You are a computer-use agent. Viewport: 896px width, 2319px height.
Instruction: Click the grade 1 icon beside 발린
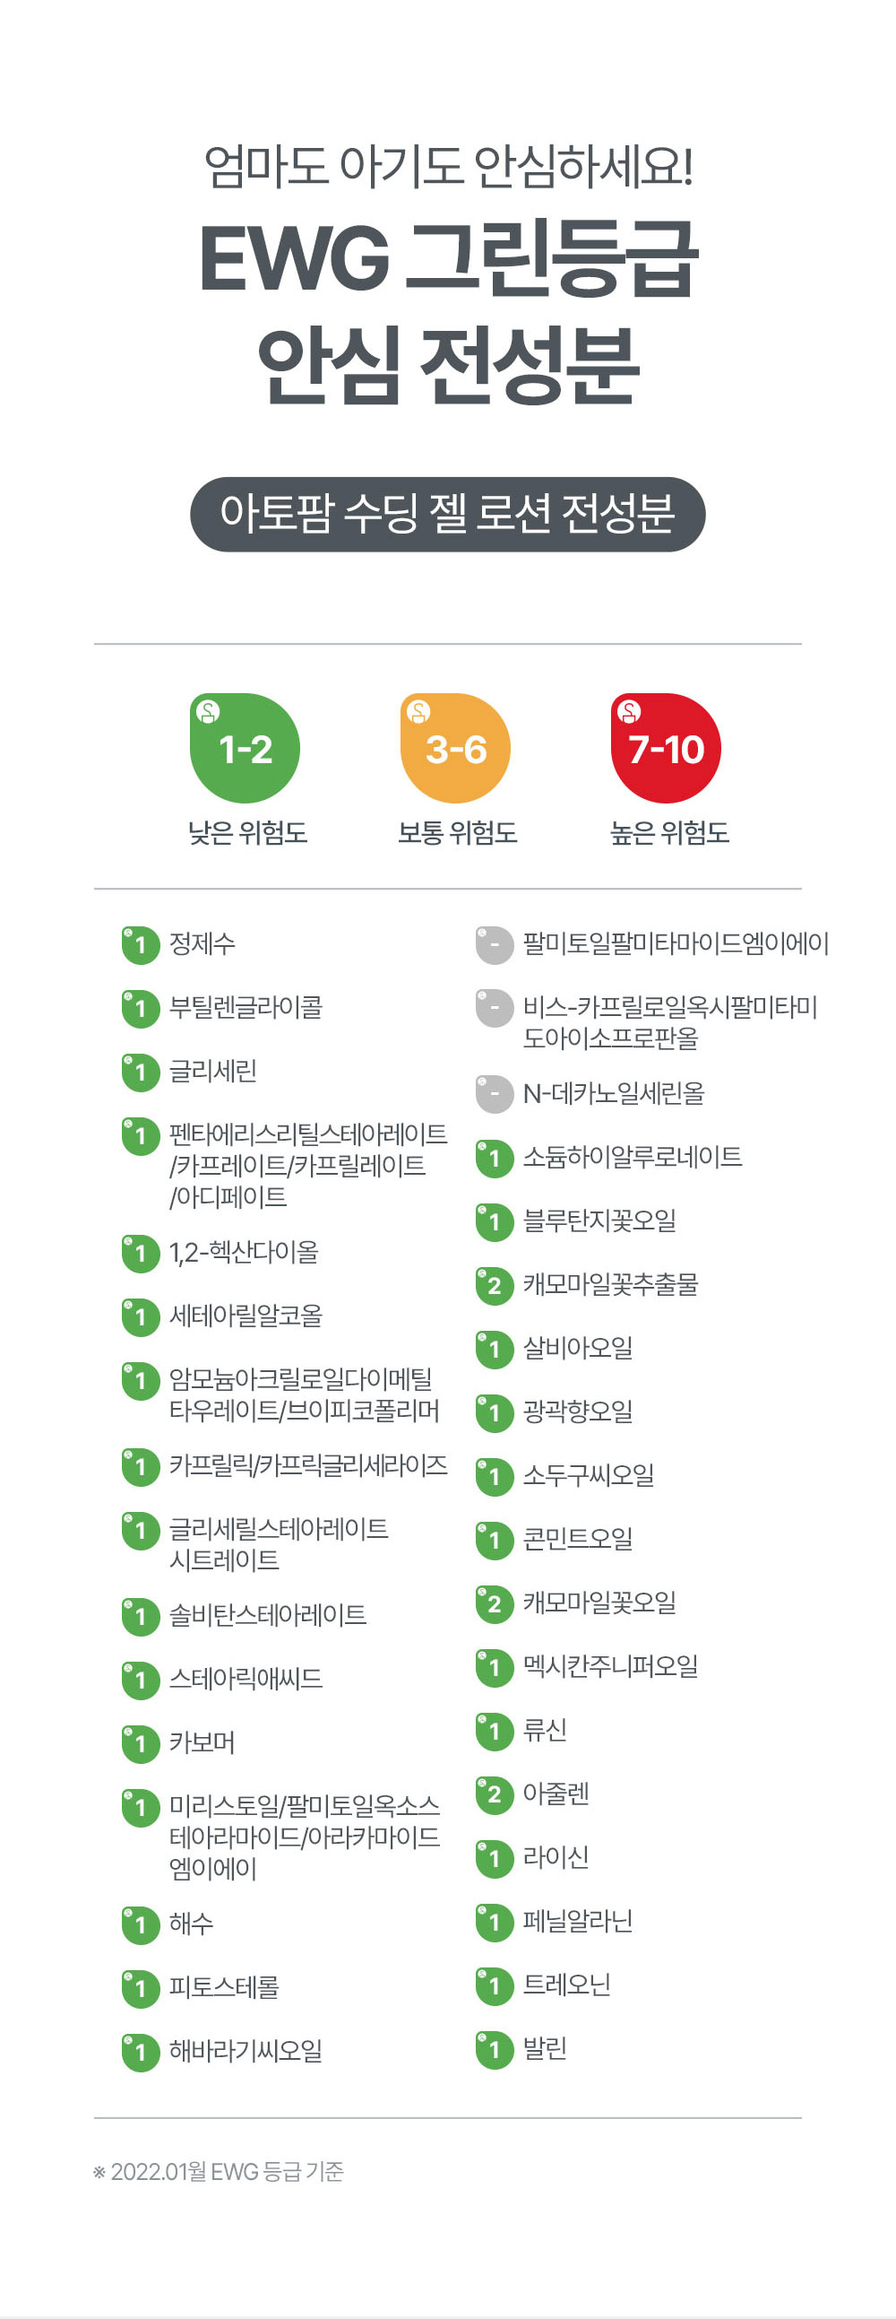(x=494, y=2051)
